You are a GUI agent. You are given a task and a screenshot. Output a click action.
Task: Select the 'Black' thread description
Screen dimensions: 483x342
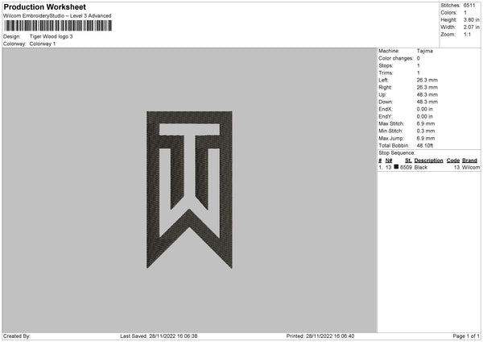(421, 167)
